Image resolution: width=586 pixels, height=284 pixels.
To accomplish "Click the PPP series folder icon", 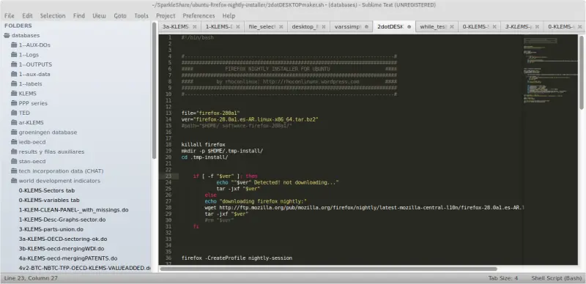I will click(x=14, y=103).
